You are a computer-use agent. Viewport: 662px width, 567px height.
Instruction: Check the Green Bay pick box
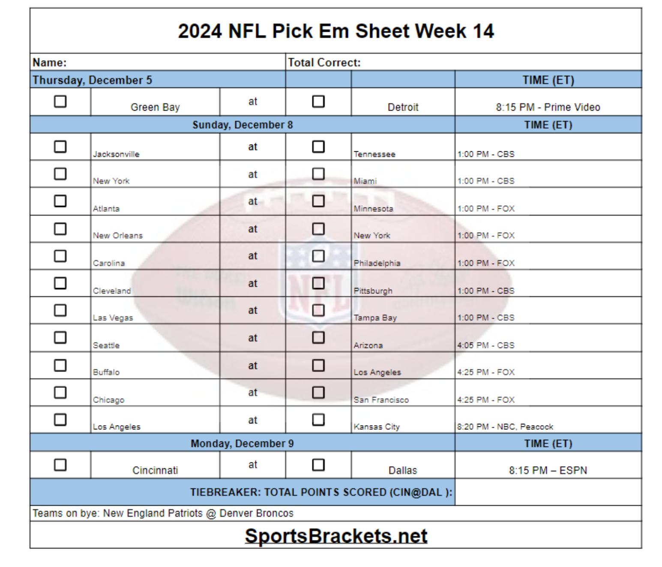(x=60, y=102)
